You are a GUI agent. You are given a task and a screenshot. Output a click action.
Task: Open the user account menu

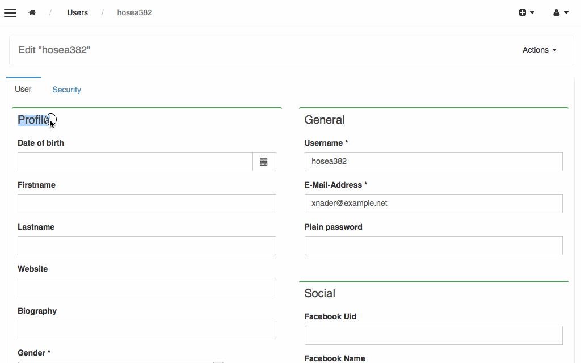[560, 13]
